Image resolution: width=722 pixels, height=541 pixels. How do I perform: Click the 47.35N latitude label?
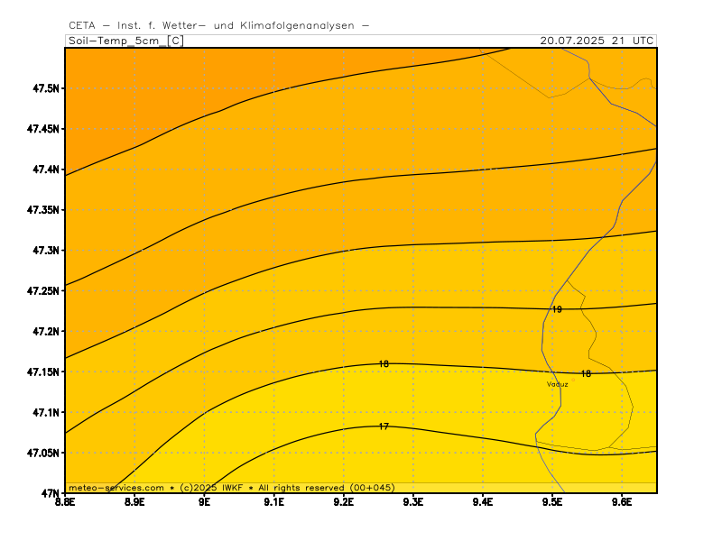point(42,210)
